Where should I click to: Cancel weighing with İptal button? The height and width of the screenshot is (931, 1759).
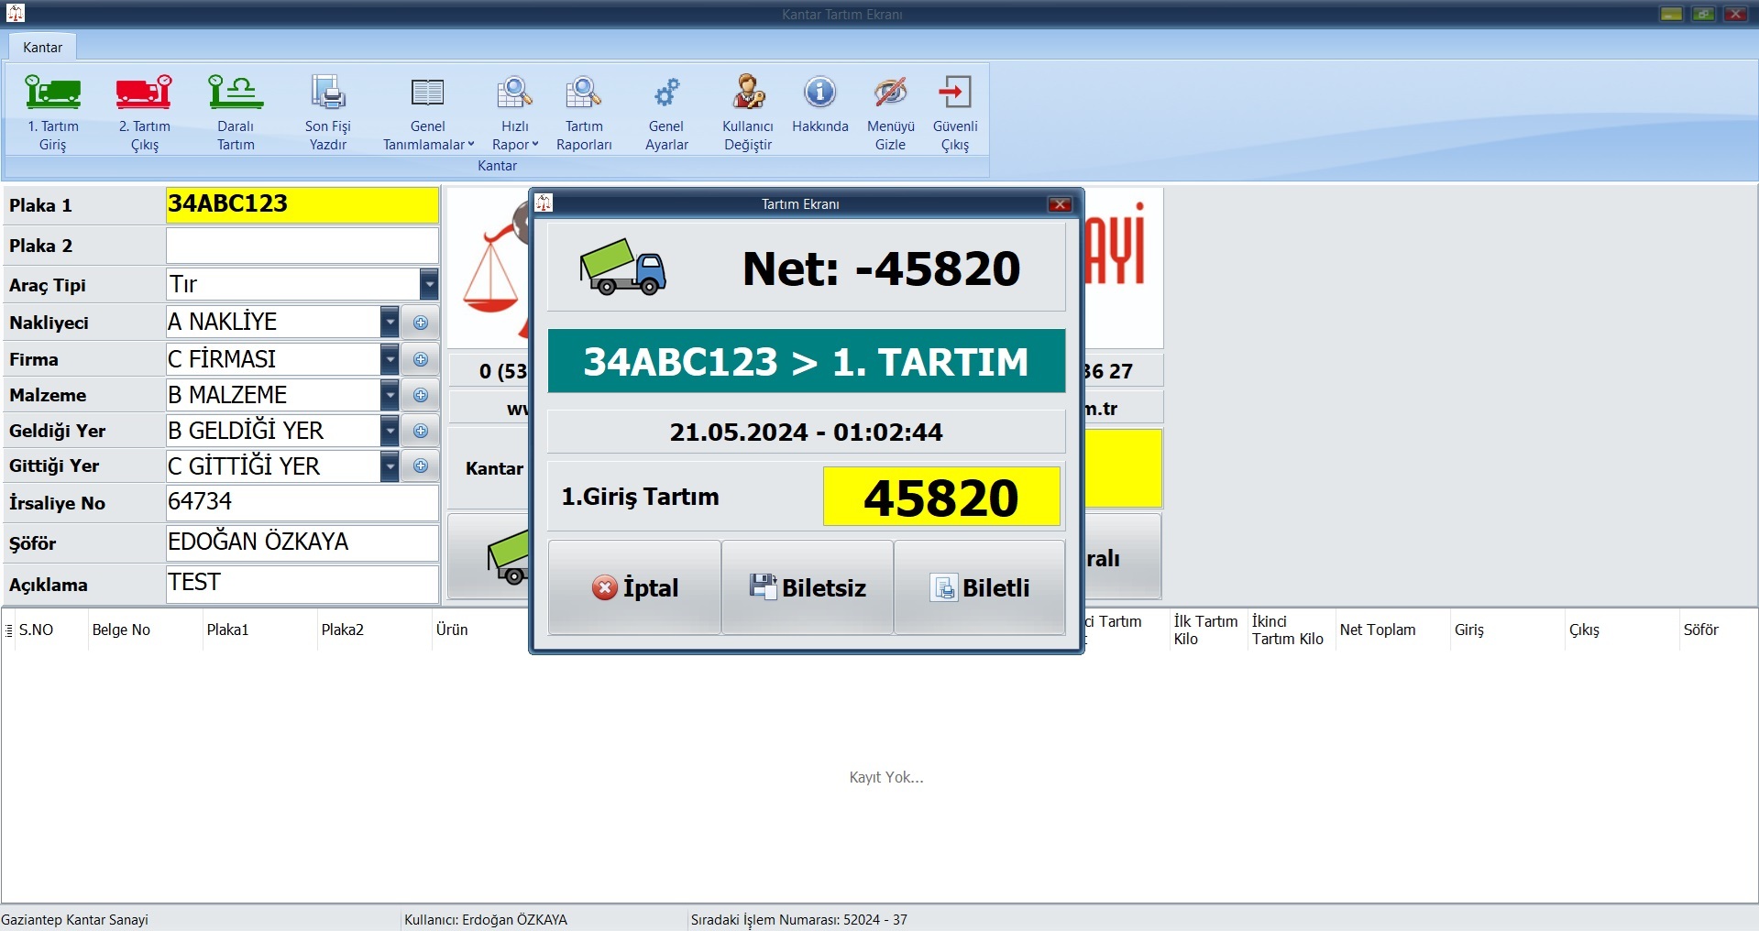pyautogui.click(x=633, y=587)
